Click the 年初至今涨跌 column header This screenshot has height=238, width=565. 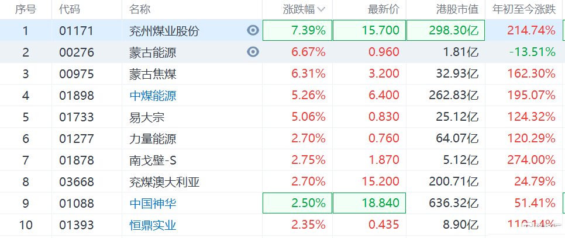(x=523, y=9)
